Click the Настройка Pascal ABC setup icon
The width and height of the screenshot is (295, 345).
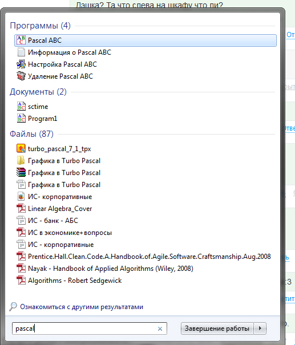(x=21, y=64)
